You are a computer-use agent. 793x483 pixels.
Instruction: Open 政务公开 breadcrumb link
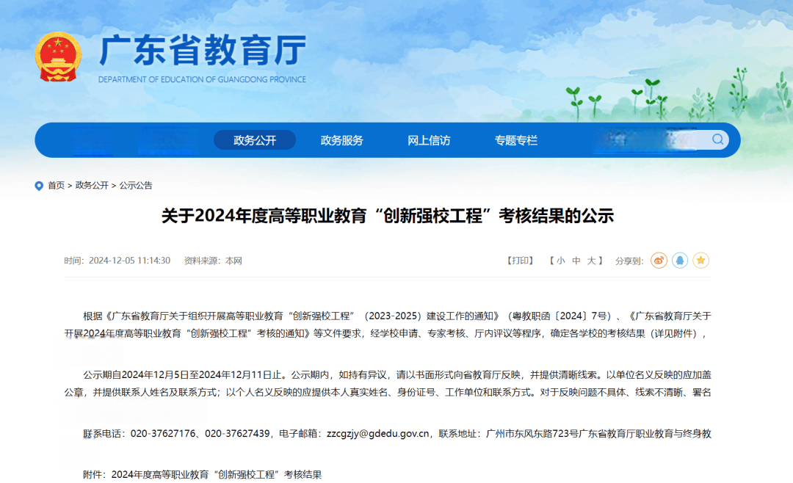tap(92, 186)
